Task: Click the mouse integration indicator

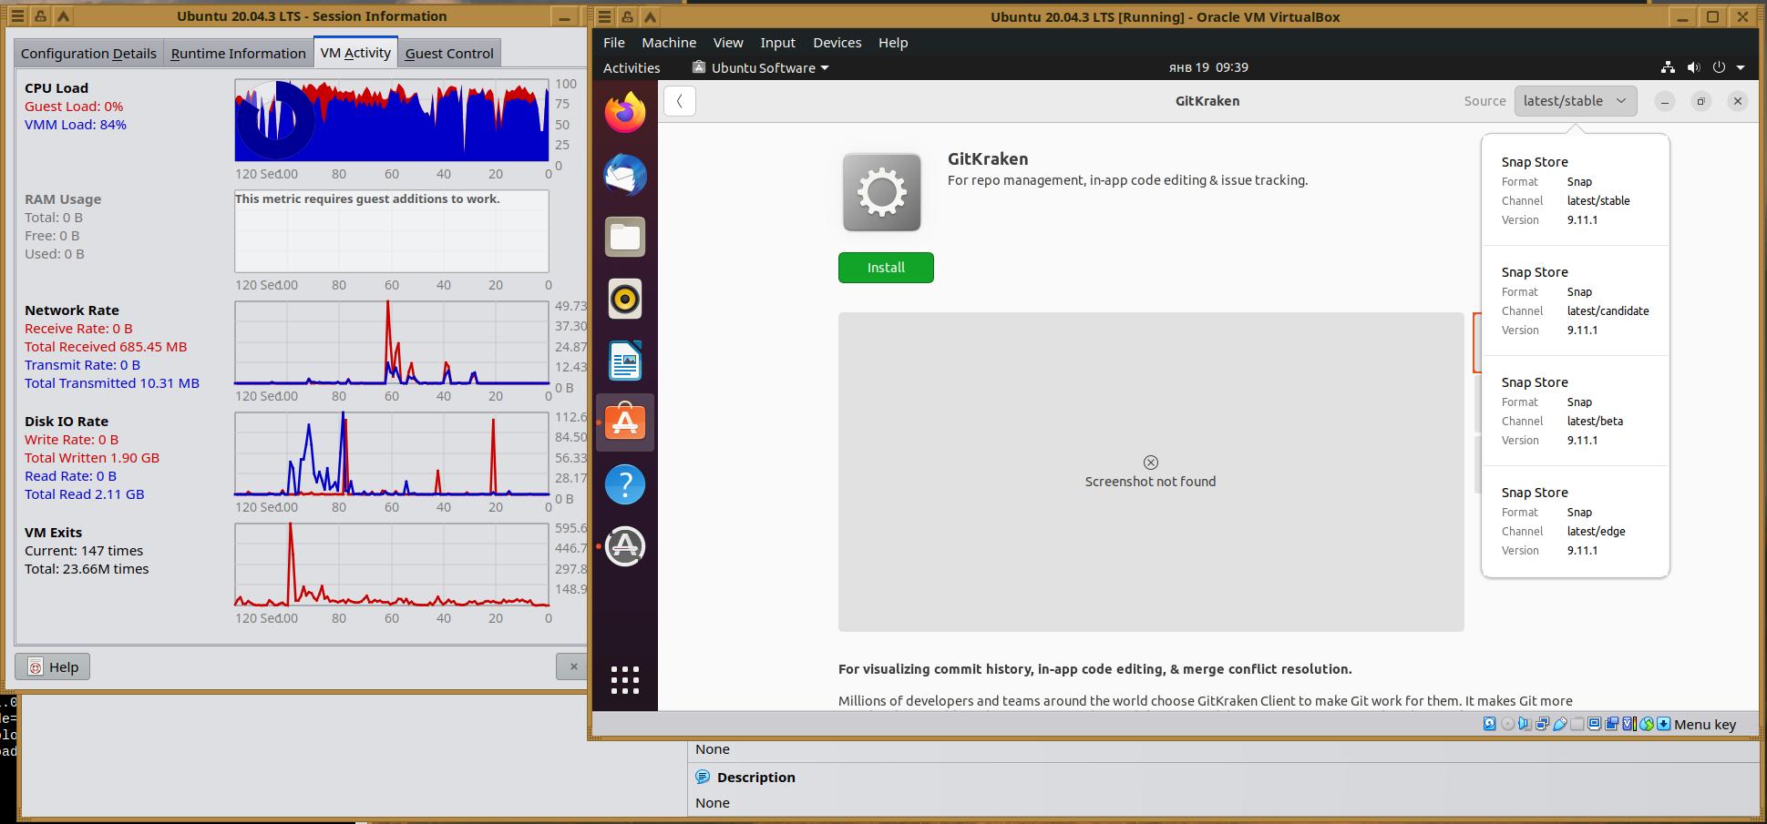Action: click(1646, 724)
